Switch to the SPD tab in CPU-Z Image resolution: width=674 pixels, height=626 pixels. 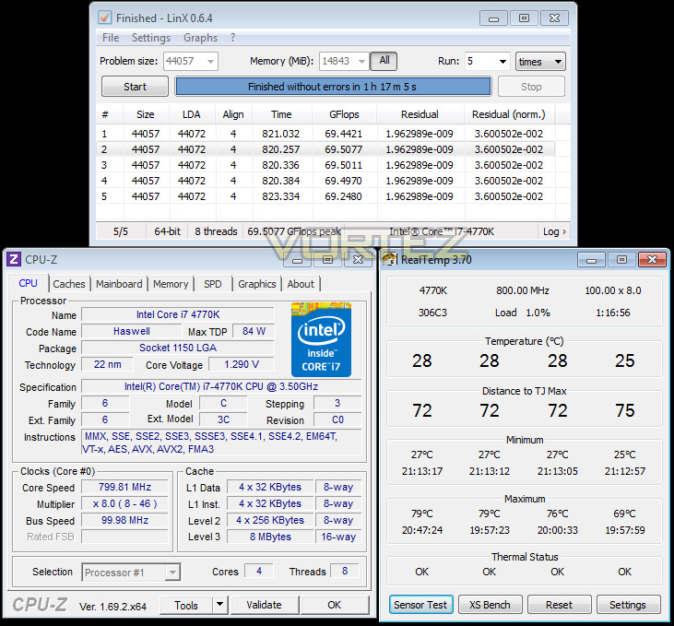(x=213, y=284)
